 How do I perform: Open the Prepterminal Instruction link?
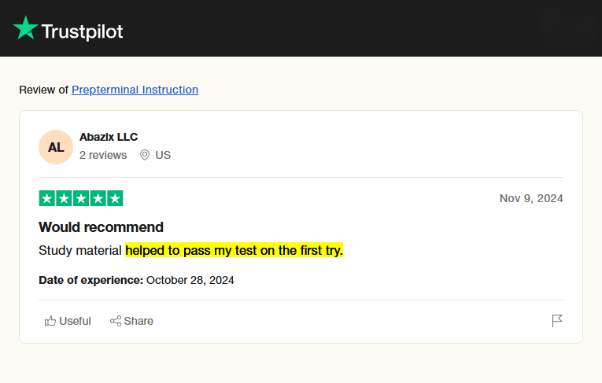(x=135, y=90)
